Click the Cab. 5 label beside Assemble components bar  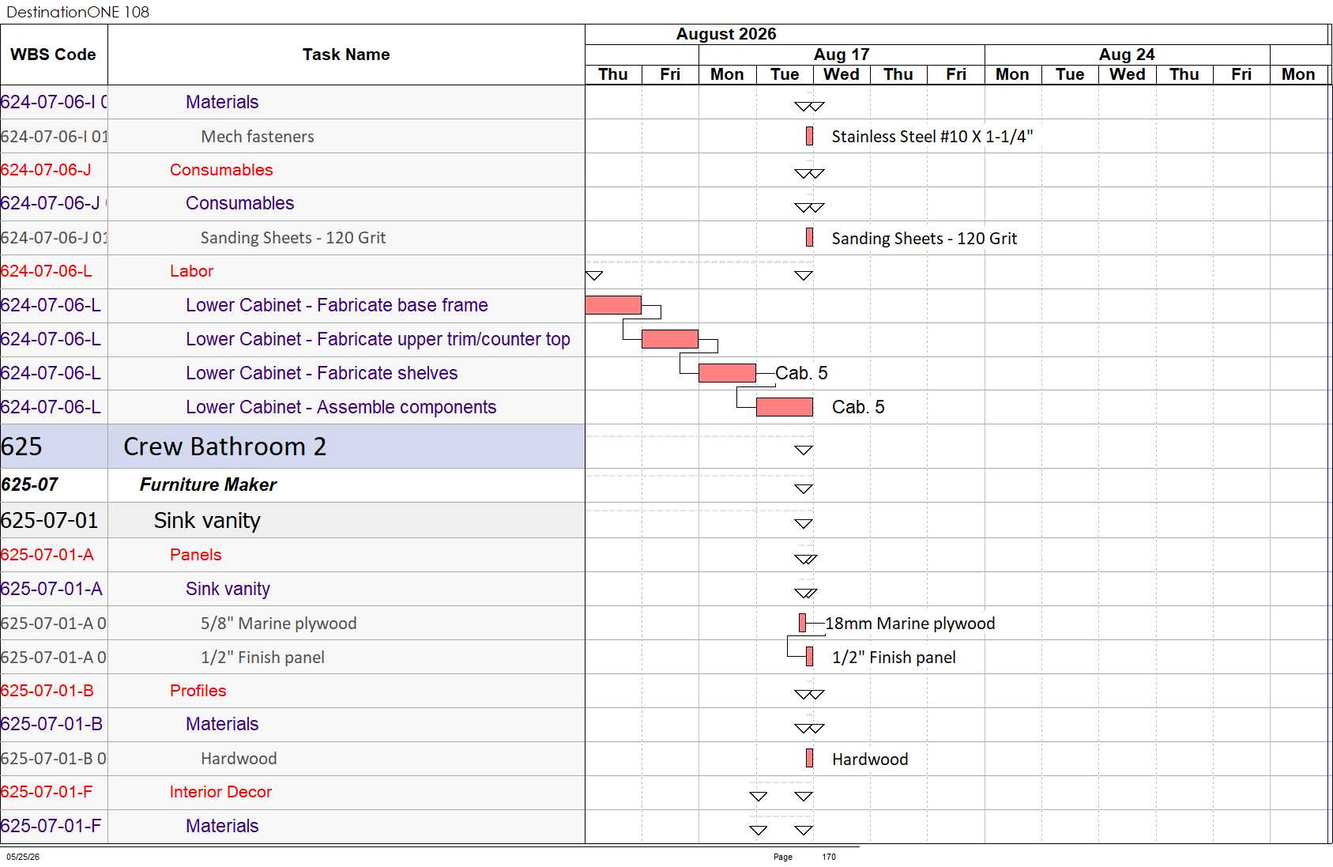coord(858,407)
